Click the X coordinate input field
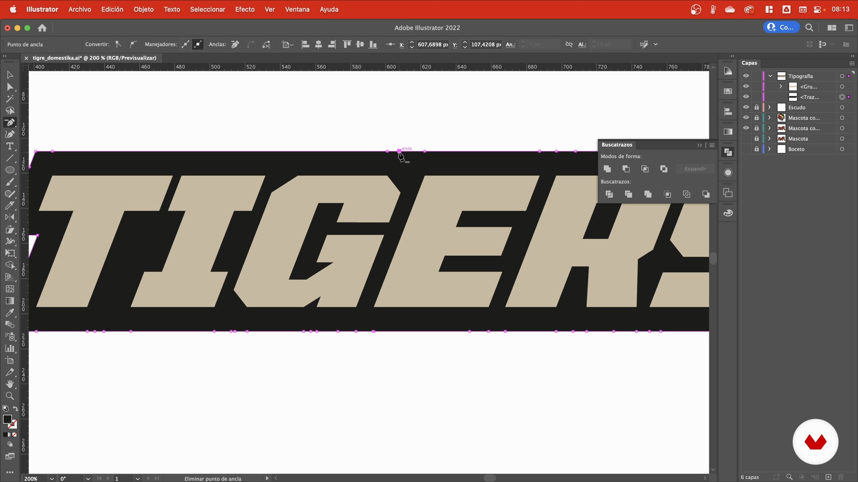The width and height of the screenshot is (858, 482). pos(432,44)
